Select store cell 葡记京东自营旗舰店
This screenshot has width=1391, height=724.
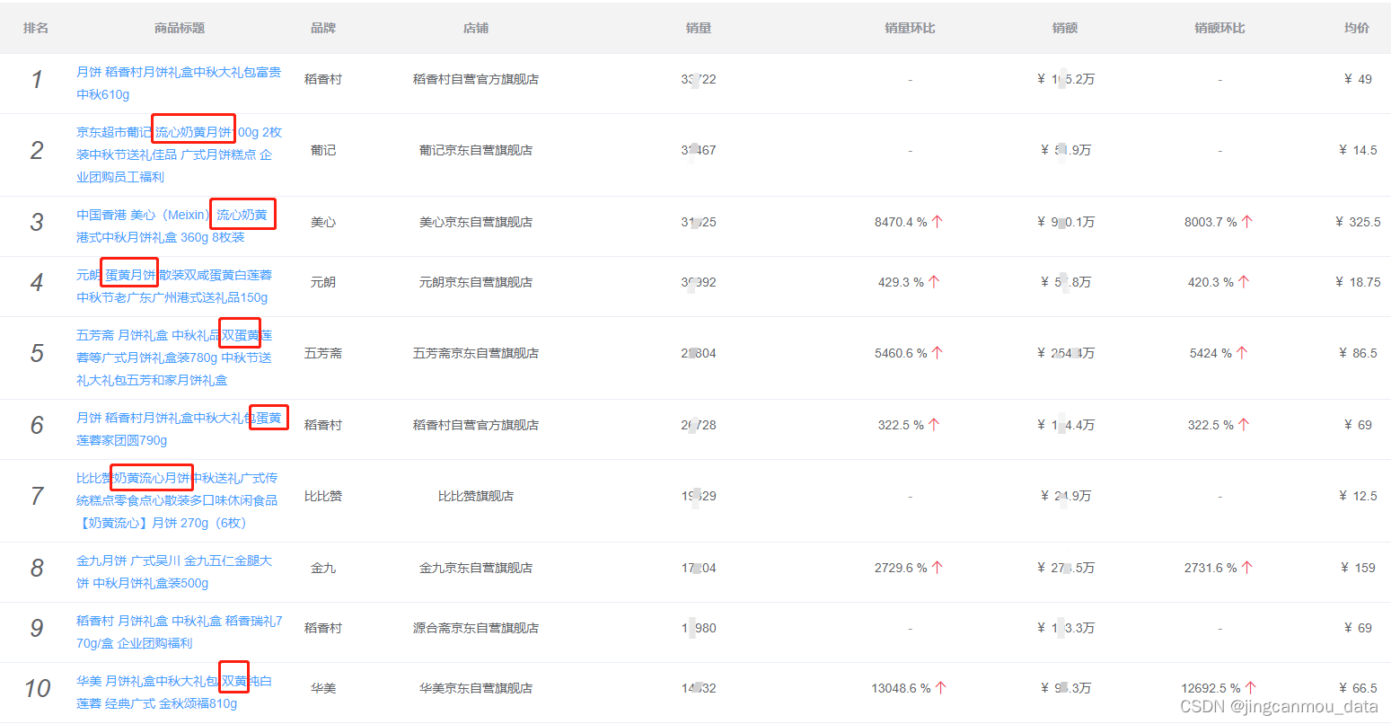(x=476, y=150)
